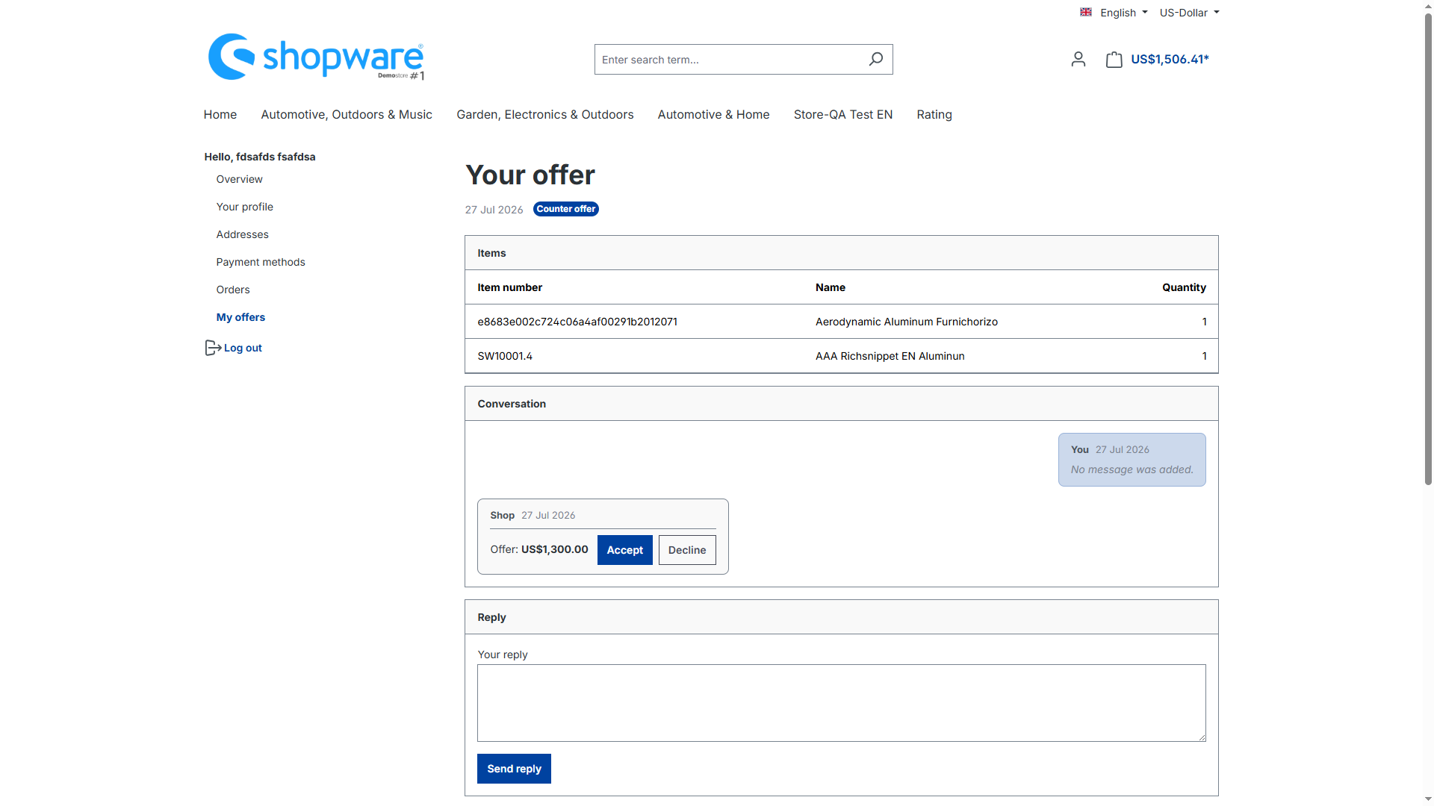Click the Counter offer status badge
This screenshot has height=806, width=1434.
point(565,209)
